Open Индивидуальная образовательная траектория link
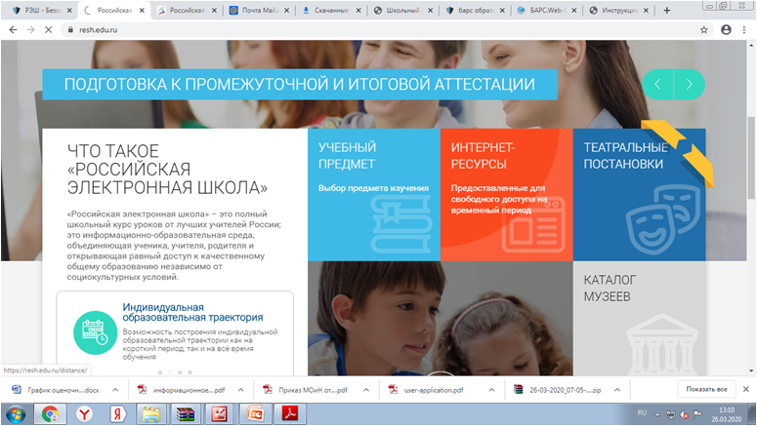Viewport: 757px width, 426px height. pos(192,310)
